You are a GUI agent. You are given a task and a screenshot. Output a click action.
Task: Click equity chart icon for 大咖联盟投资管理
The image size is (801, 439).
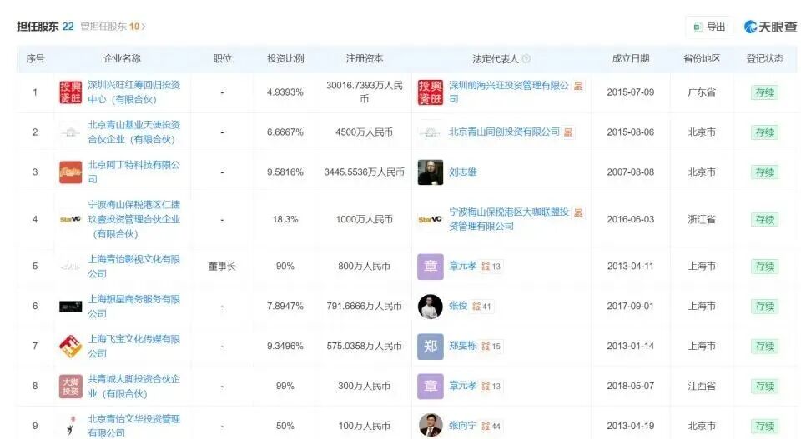[578, 212]
